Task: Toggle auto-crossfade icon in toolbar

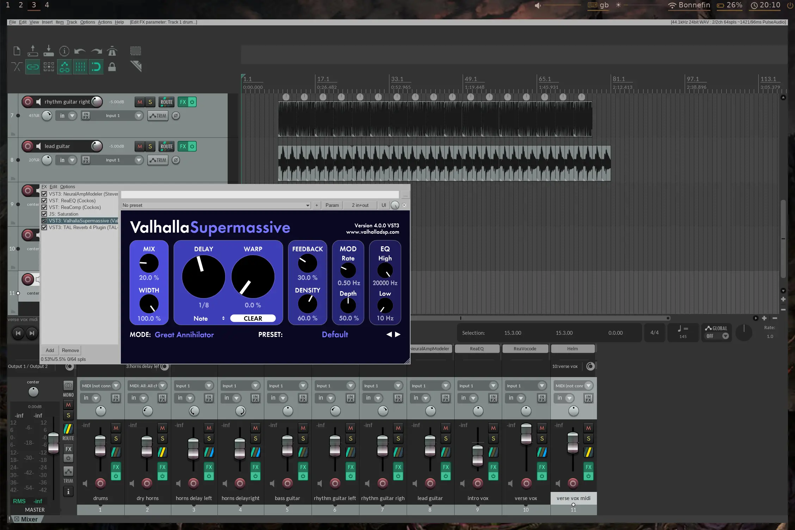Action: coord(17,67)
